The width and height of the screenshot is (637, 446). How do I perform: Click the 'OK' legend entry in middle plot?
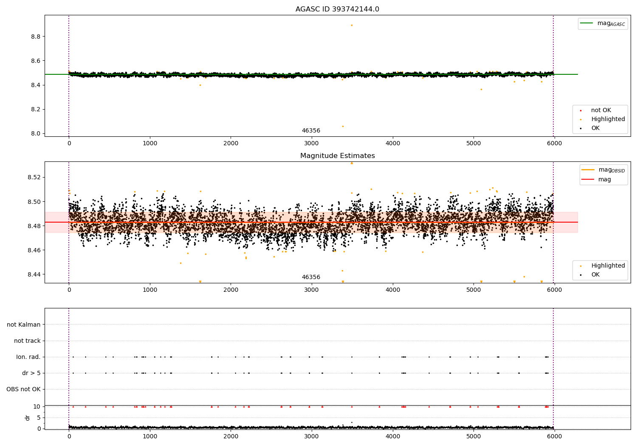590,275
